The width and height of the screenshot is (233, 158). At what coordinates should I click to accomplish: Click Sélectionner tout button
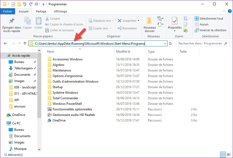pos(209,19)
